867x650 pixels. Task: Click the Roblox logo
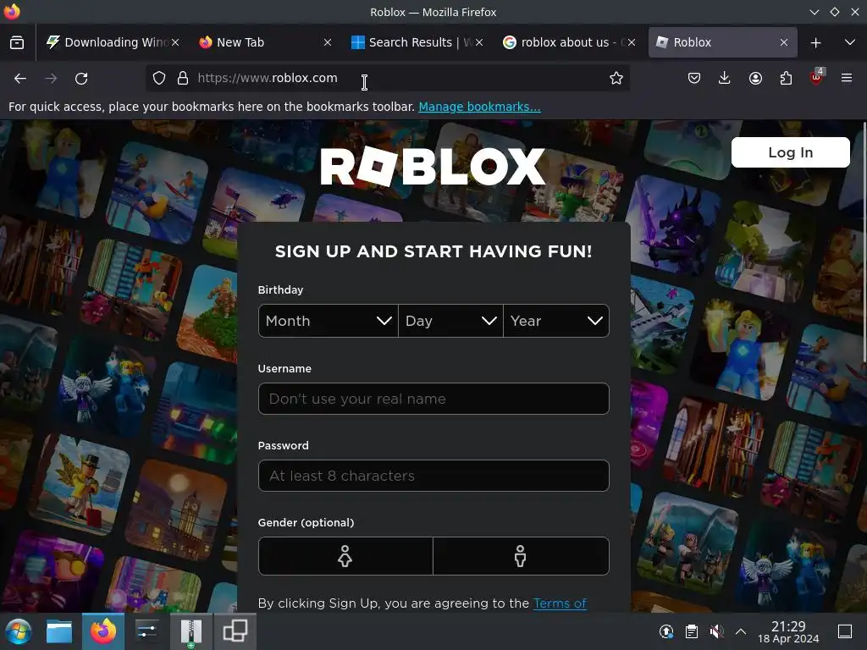433,166
